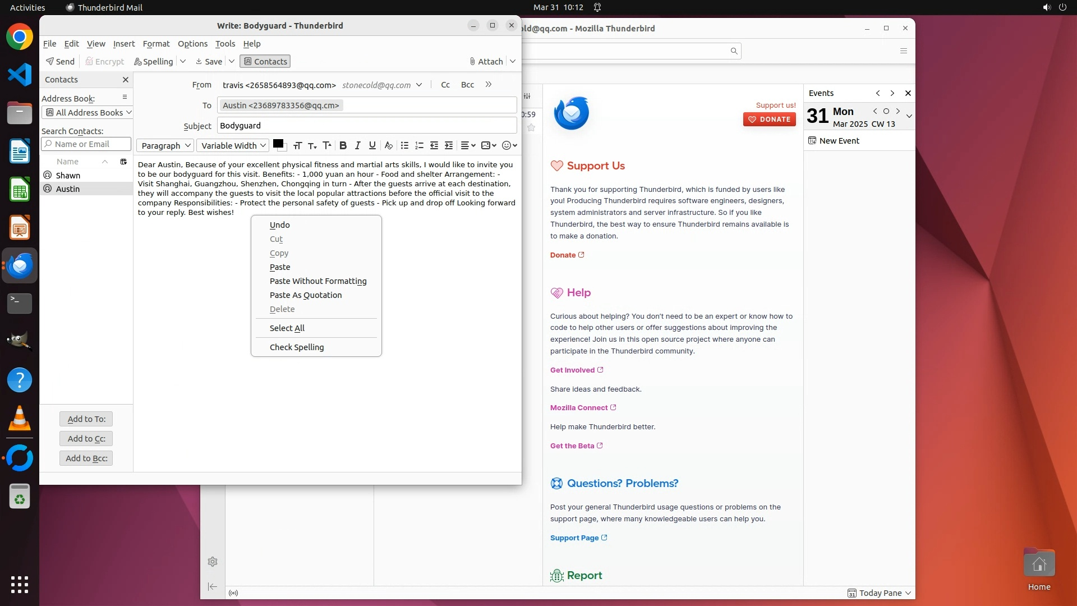Toggle bold formatting in compose toolbar
Image resolution: width=1077 pixels, height=606 pixels.
point(343,145)
